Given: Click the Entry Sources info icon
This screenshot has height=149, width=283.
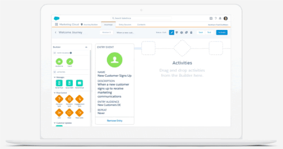Looking at the screenshot, I should [71, 53].
